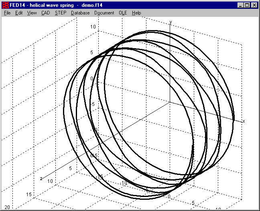Open the Edit menu
Image resolution: width=260 pixels, height=211 pixels.
point(19,13)
